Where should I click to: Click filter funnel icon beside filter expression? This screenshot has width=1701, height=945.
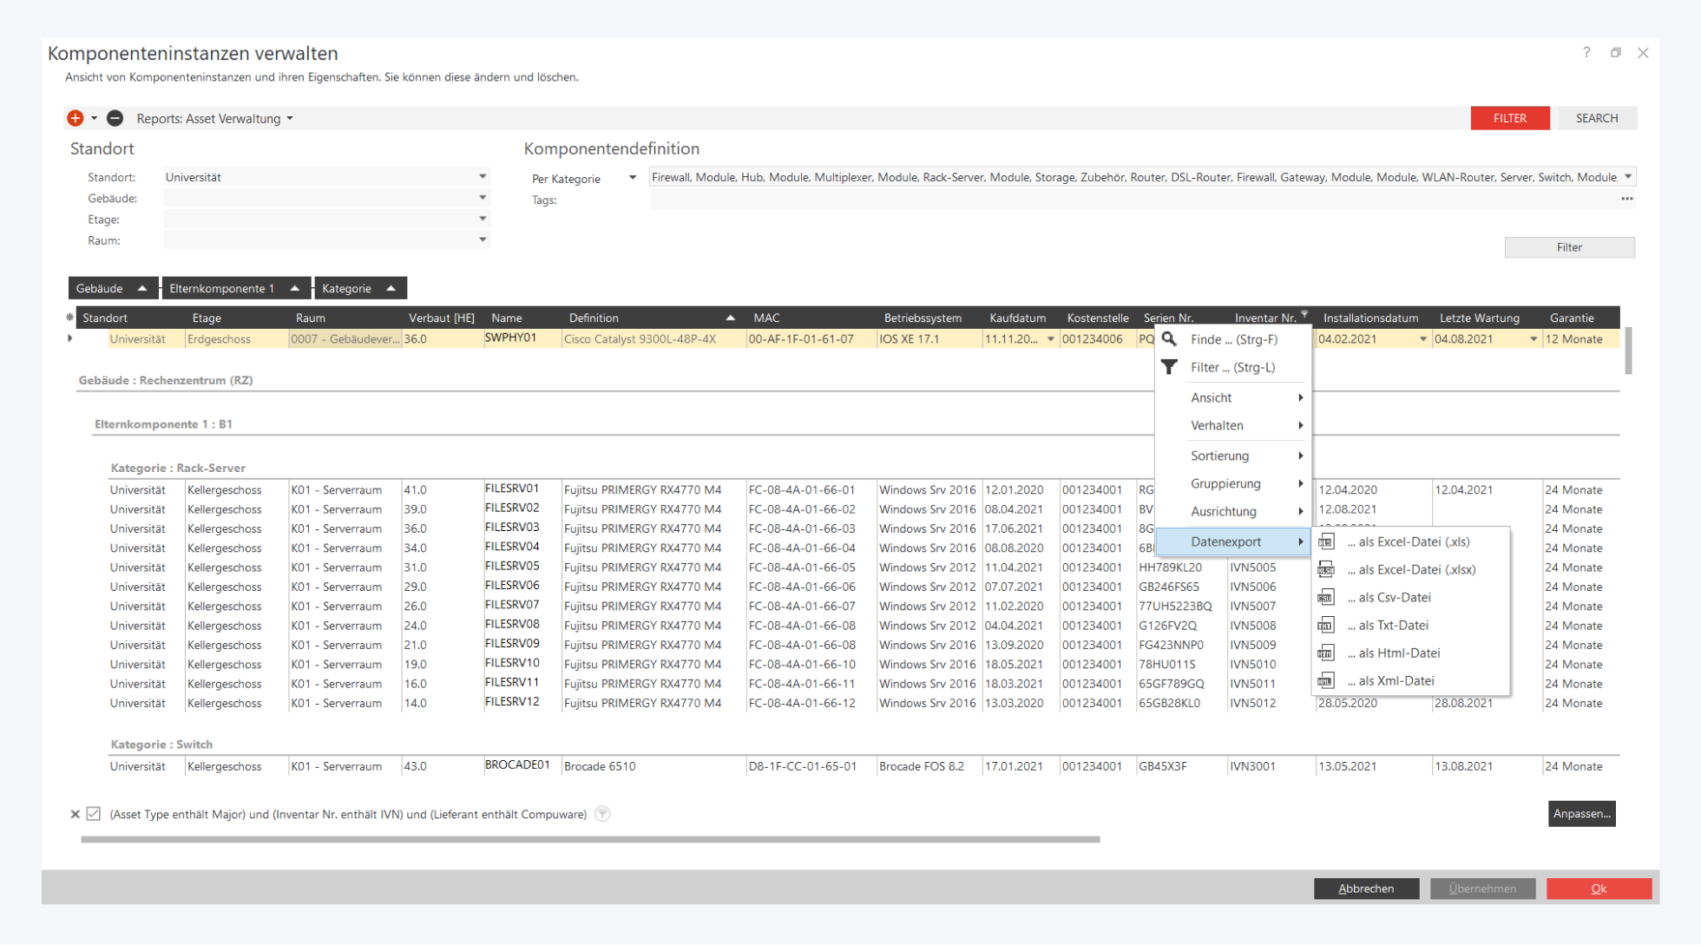pyautogui.click(x=602, y=814)
